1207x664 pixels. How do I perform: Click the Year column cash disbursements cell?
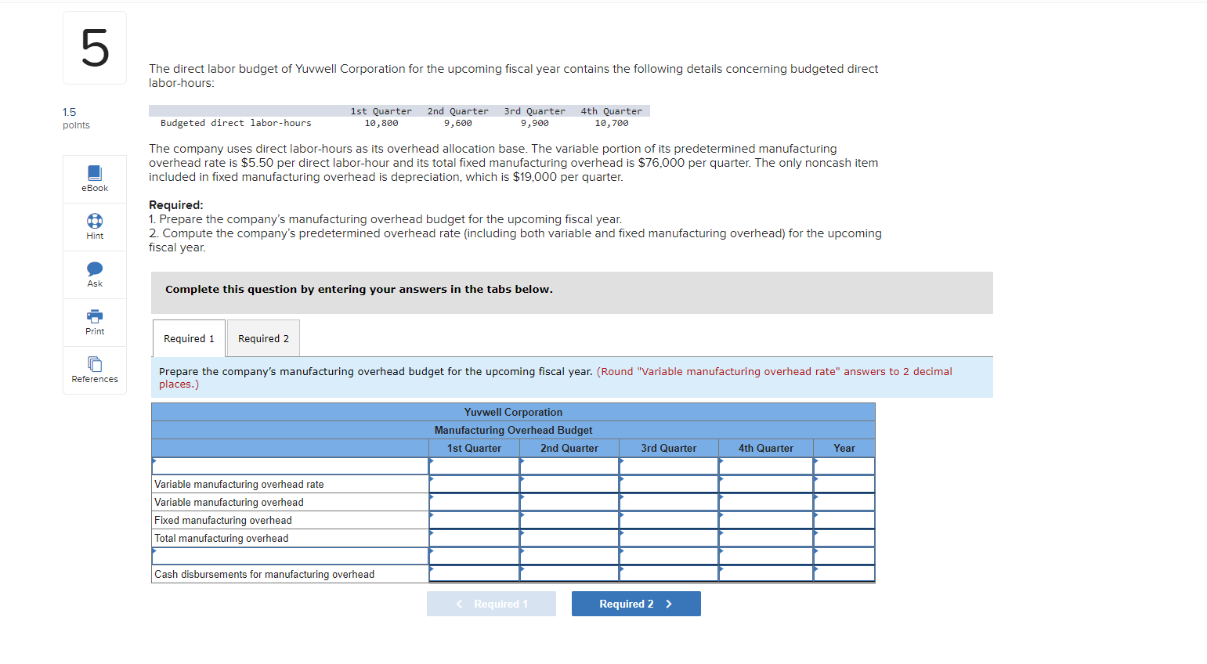[x=844, y=573]
